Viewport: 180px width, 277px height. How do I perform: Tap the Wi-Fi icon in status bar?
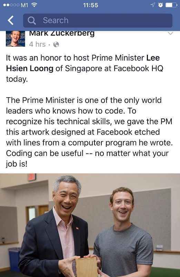pyautogui.click(x=34, y=5)
